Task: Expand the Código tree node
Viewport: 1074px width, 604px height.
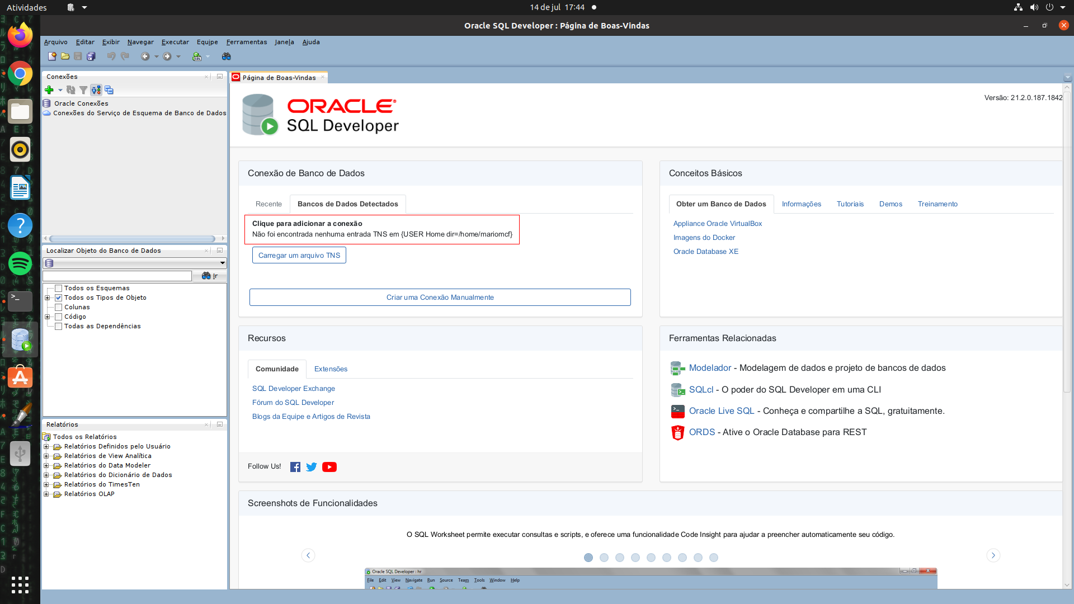Action: pos(48,317)
